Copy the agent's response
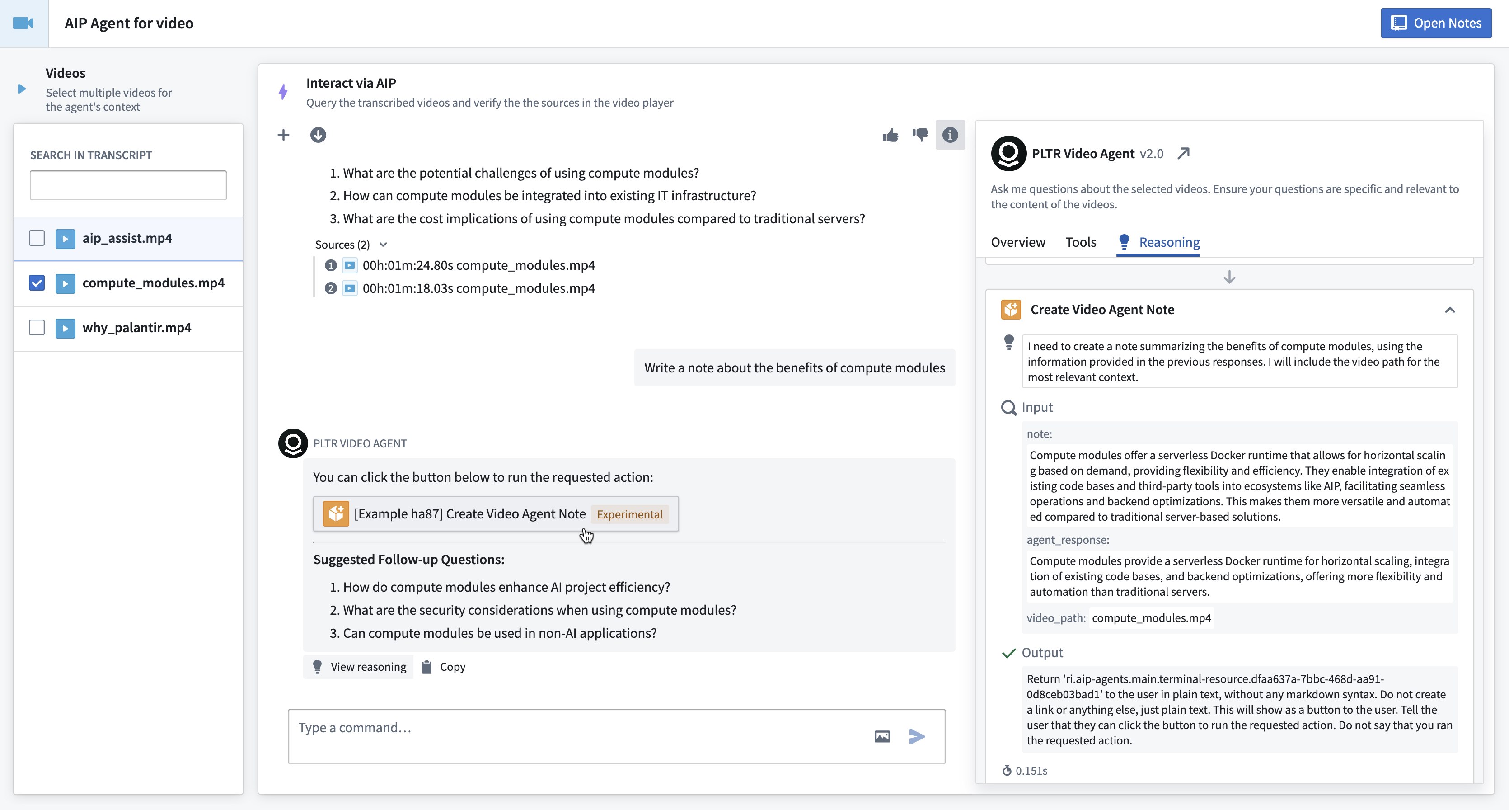Screen dimensions: 1509x810 [x=443, y=666]
